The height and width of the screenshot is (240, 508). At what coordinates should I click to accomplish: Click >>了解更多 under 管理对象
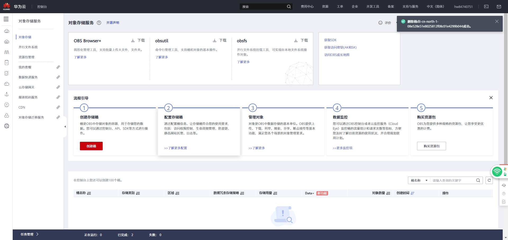[257, 148]
